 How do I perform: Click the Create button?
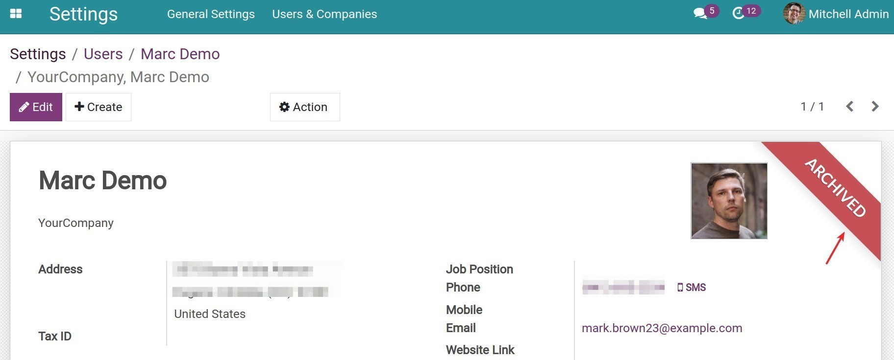click(99, 107)
